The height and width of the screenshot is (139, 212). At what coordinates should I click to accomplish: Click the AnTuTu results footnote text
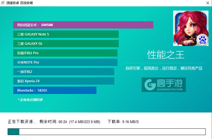[30, 100]
